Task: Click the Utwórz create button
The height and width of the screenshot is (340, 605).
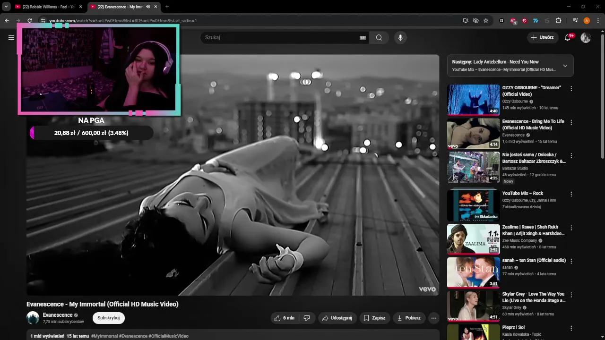Action: [543, 38]
